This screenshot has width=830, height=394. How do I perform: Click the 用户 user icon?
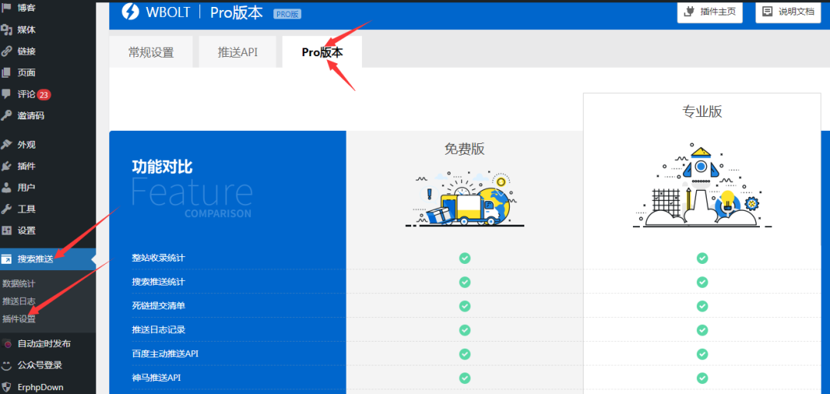(x=6, y=187)
